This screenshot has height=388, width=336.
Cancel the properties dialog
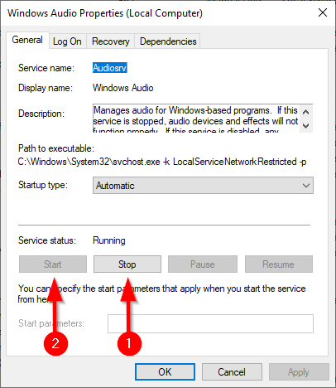pos(232,372)
